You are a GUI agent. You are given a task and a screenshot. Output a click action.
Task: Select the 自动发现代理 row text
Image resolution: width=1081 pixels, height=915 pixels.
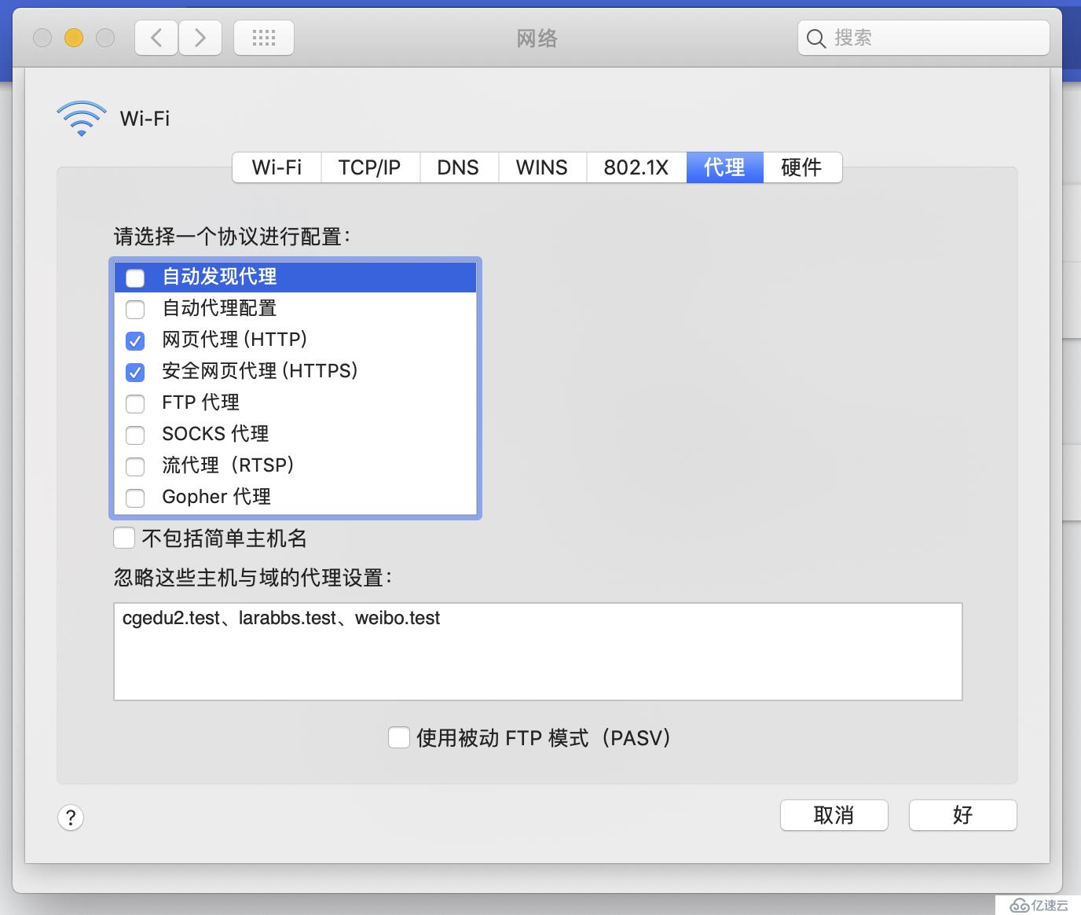pos(219,277)
